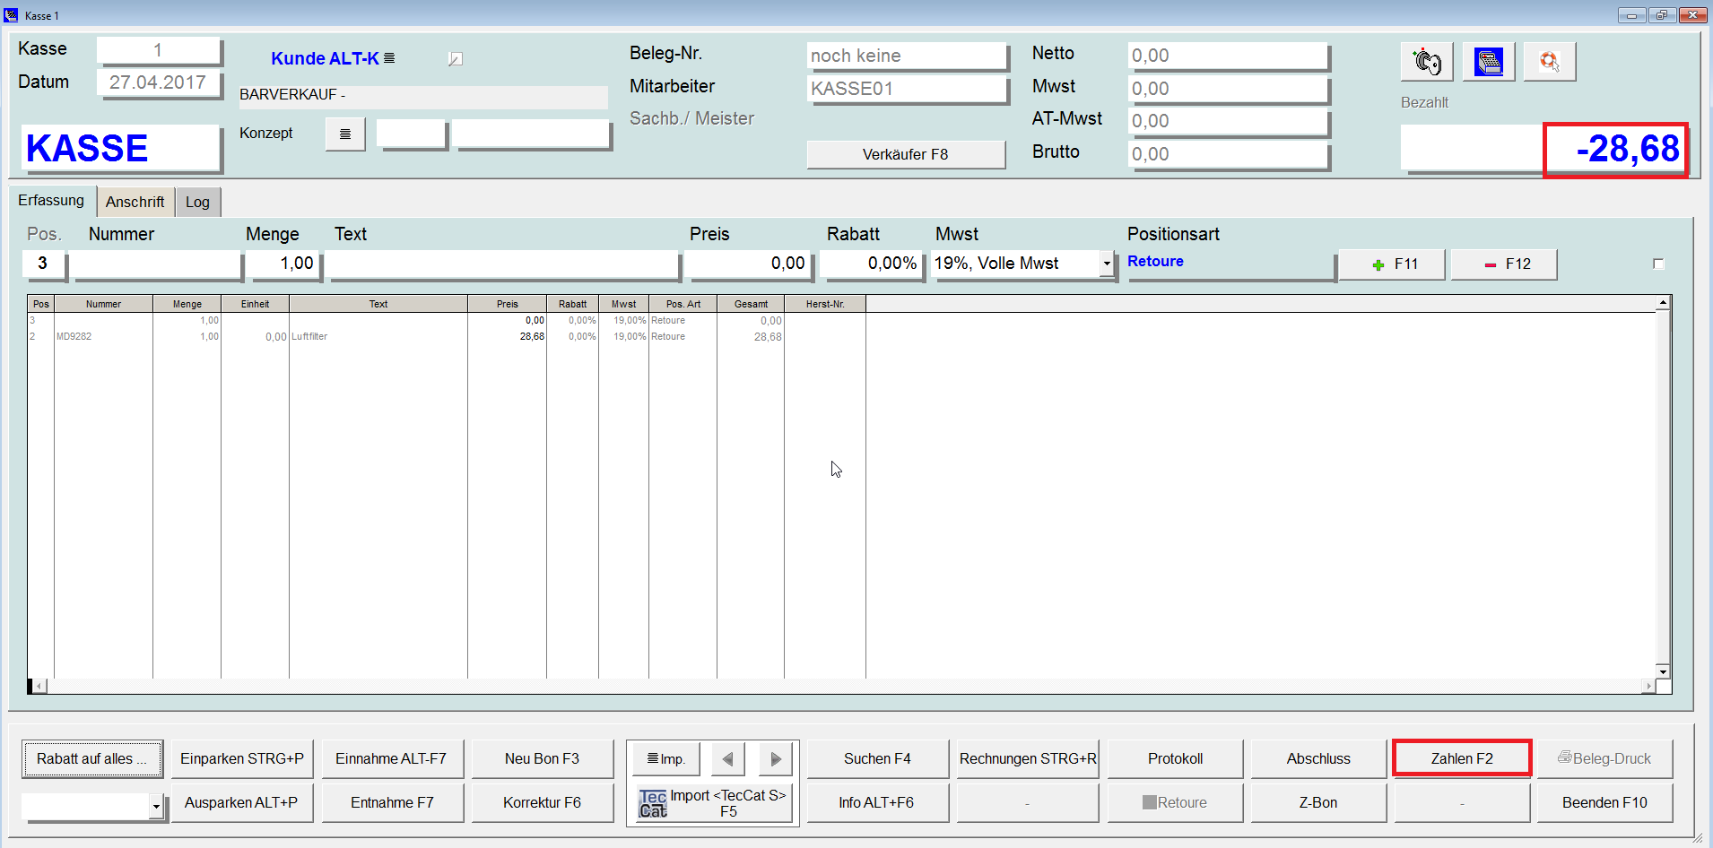
Task: Click into the Nummer input field
Action: coord(156,264)
